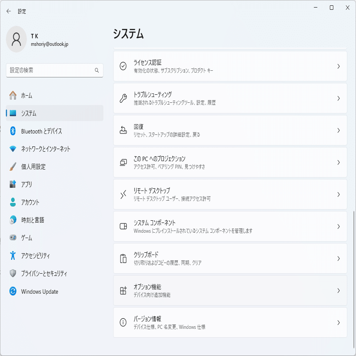Click description アクセス許可、ペアリング PIN、見つけやすさ
The width and height of the screenshot is (356, 356).
pyautogui.click(x=170, y=166)
